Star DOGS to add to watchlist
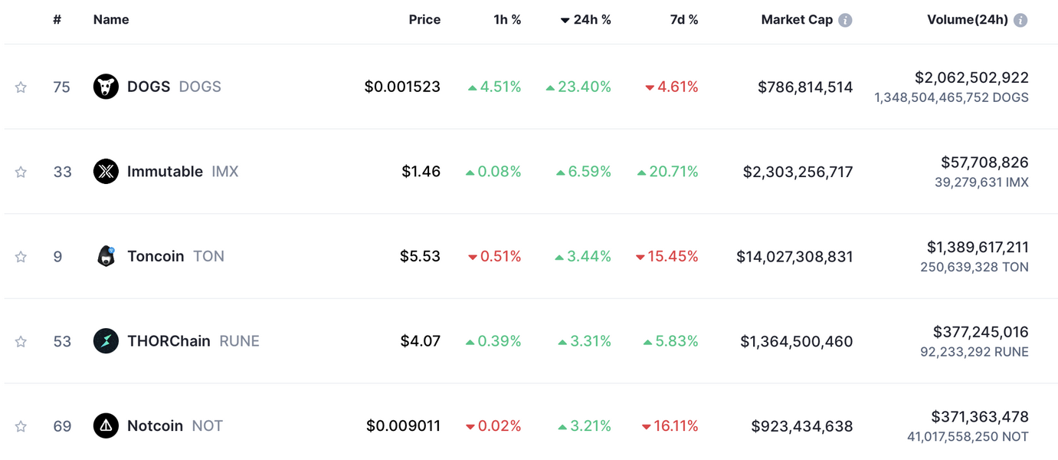Viewport: 1058px width, 460px height. coord(21,87)
